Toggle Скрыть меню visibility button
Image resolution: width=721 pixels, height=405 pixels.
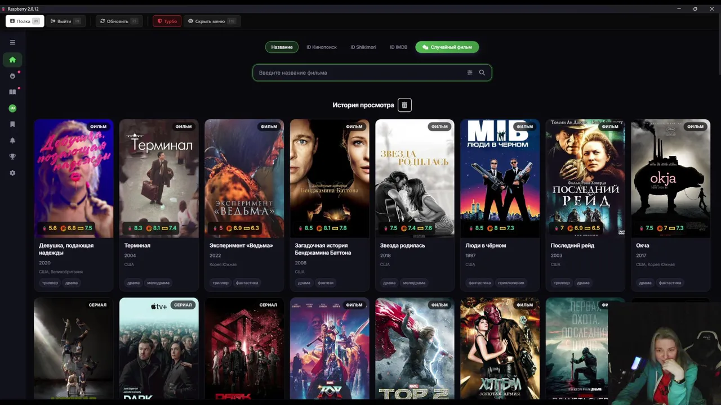[x=212, y=21]
